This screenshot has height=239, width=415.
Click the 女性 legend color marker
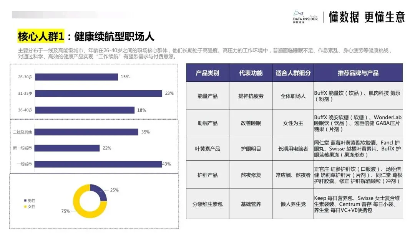pyautogui.click(x=25, y=206)
